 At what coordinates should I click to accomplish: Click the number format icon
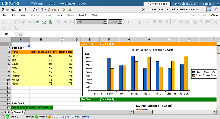195,22
